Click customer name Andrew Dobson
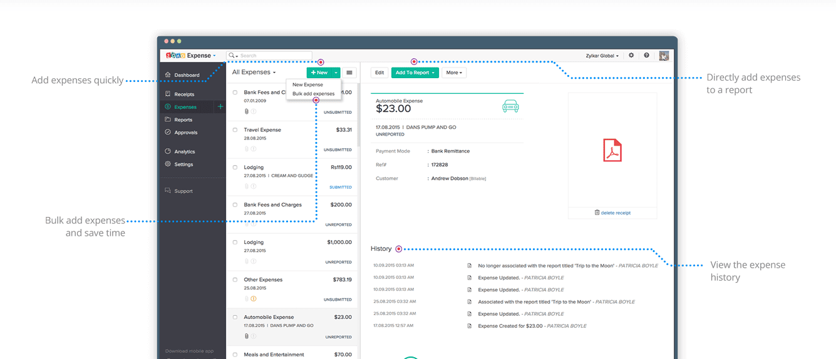The image size is (836, 359). tap(450, 178)
